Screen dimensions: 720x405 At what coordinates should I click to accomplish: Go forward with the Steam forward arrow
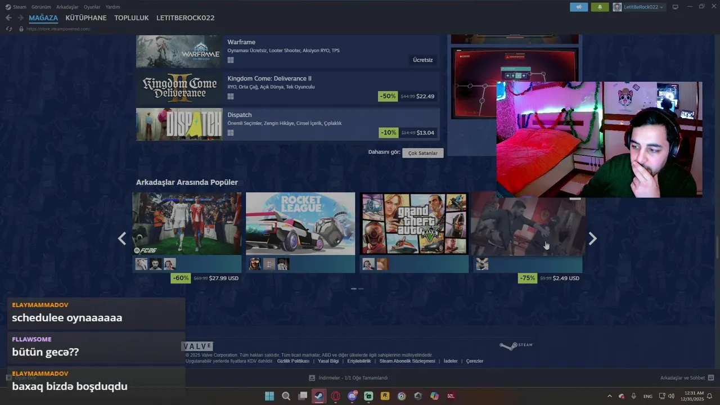20,18
